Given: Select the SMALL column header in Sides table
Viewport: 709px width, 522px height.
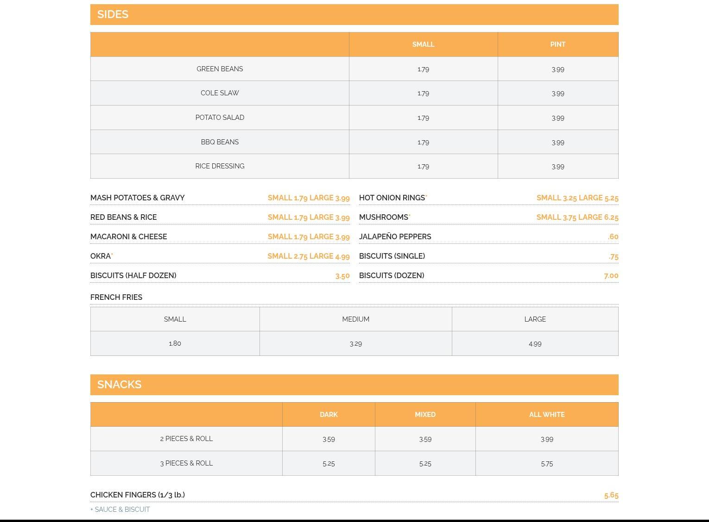Looking at the screenshot, I should pos(423,44).
